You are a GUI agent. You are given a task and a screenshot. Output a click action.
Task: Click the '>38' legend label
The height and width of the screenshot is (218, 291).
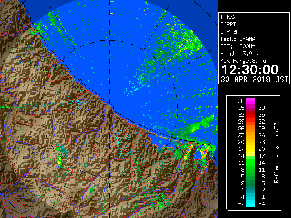240,101
